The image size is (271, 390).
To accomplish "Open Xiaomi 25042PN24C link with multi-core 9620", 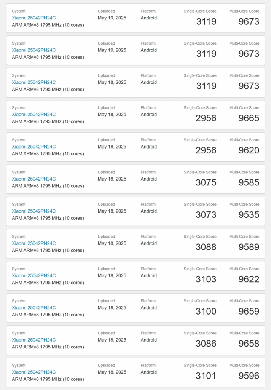I will coord(33,147).
